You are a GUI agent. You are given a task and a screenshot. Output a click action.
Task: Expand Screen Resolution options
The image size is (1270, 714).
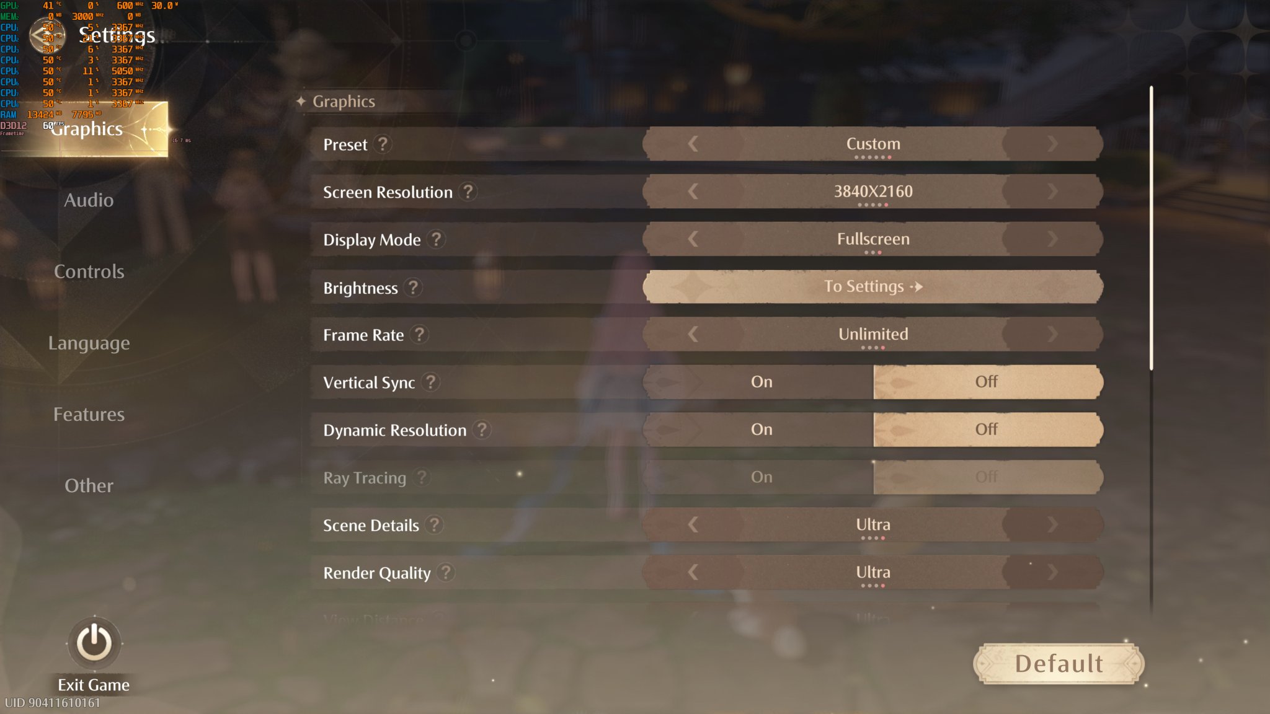pyautogui.click(x=1054, y=191)
